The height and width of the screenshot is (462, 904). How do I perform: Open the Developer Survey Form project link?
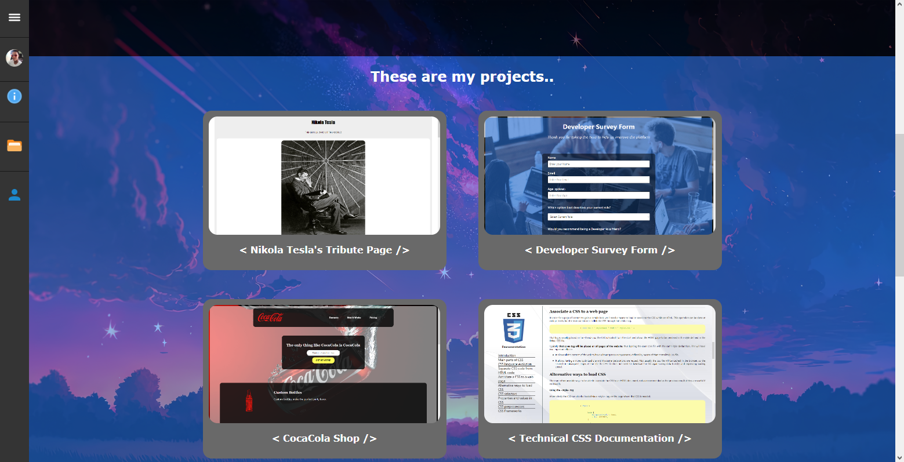[600, 250]
